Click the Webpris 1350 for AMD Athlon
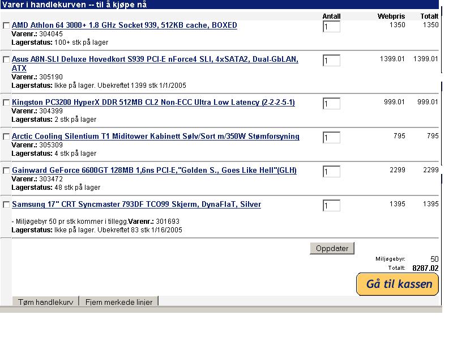The width and height of the screenshot is (453, 340). 398,25
